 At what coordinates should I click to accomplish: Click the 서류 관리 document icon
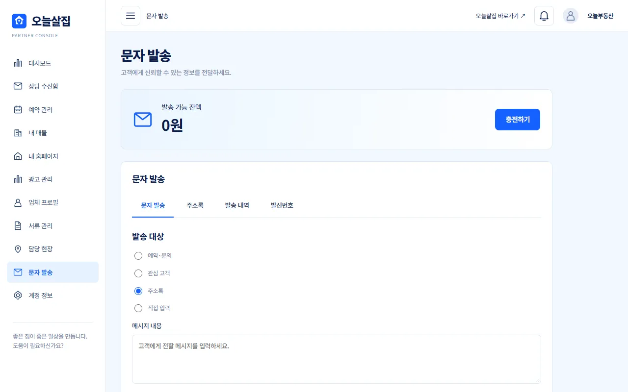point(18,226)
